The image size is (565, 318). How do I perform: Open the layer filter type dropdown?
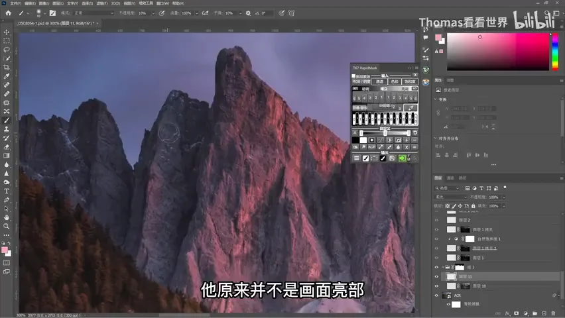click(447, 188)
